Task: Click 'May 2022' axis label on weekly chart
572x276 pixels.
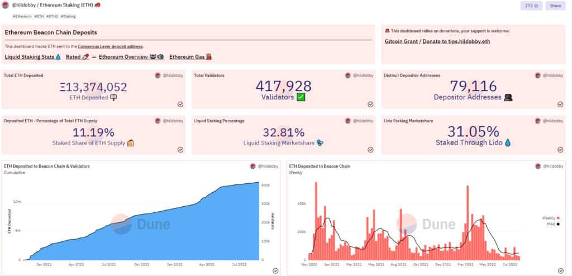Action: click(x=487, y=264)
